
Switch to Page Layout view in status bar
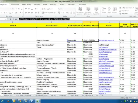coord(124,98)
